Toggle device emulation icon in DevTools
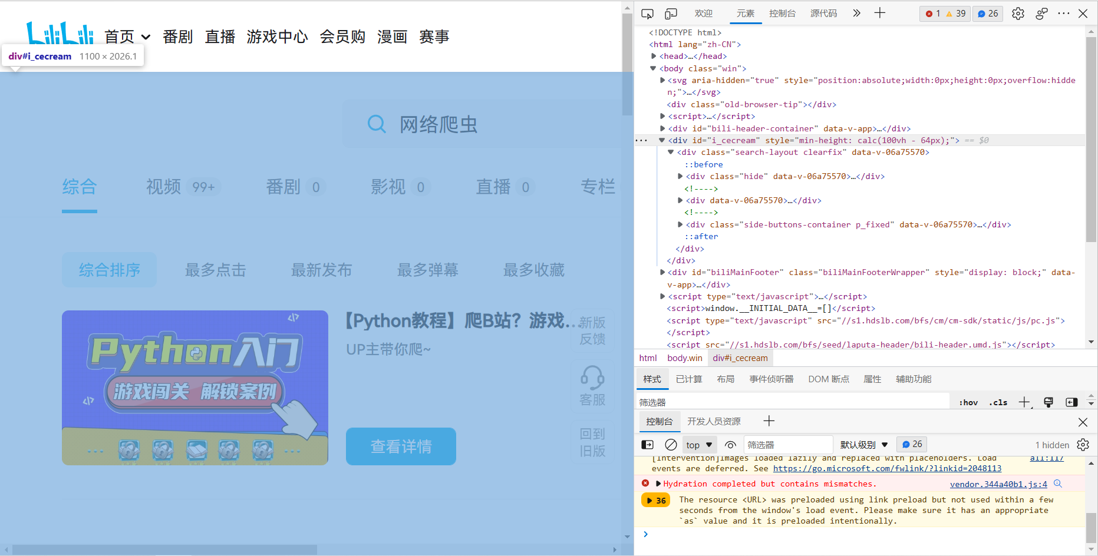 pos(671,14)
